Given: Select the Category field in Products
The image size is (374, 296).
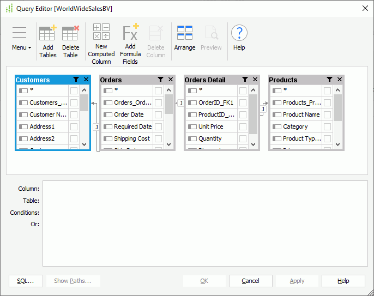Looking at the screenshot, I should tap(295, 126).
